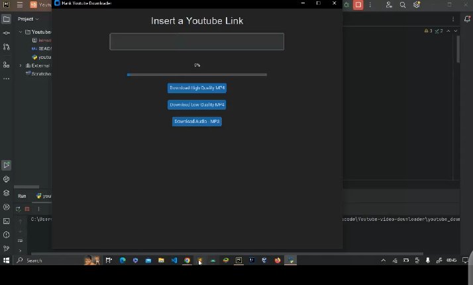
Task: Open Search Everywhere magnifier in PyCharm
Action: 403,5
